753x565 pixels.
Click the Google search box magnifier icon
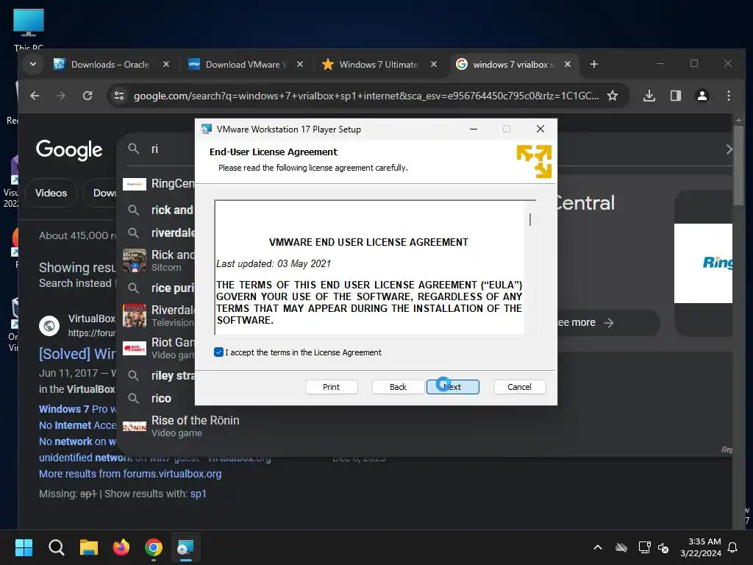[134, 149]
